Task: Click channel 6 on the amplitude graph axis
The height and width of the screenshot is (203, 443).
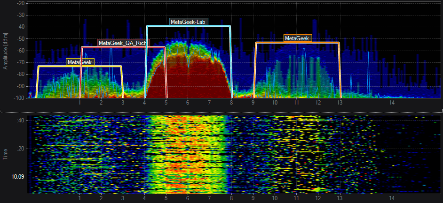Action: tap(188, 103)
